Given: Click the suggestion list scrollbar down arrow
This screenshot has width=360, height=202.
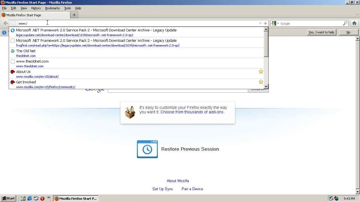Looking at the screenshot, I should point(266,87).
